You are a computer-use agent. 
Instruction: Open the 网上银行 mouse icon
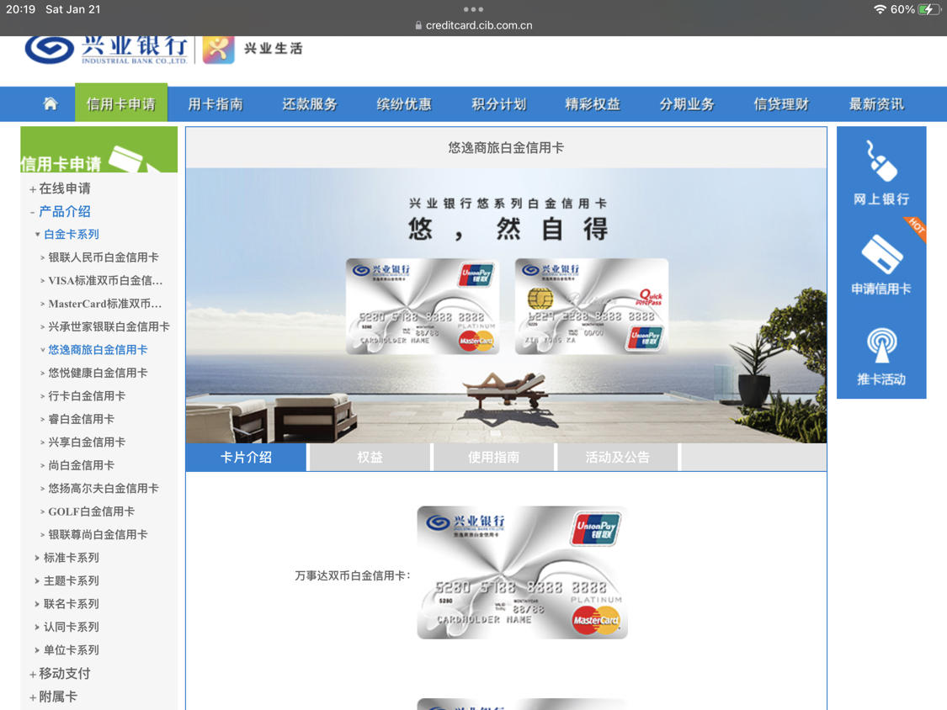pos(881,161)
